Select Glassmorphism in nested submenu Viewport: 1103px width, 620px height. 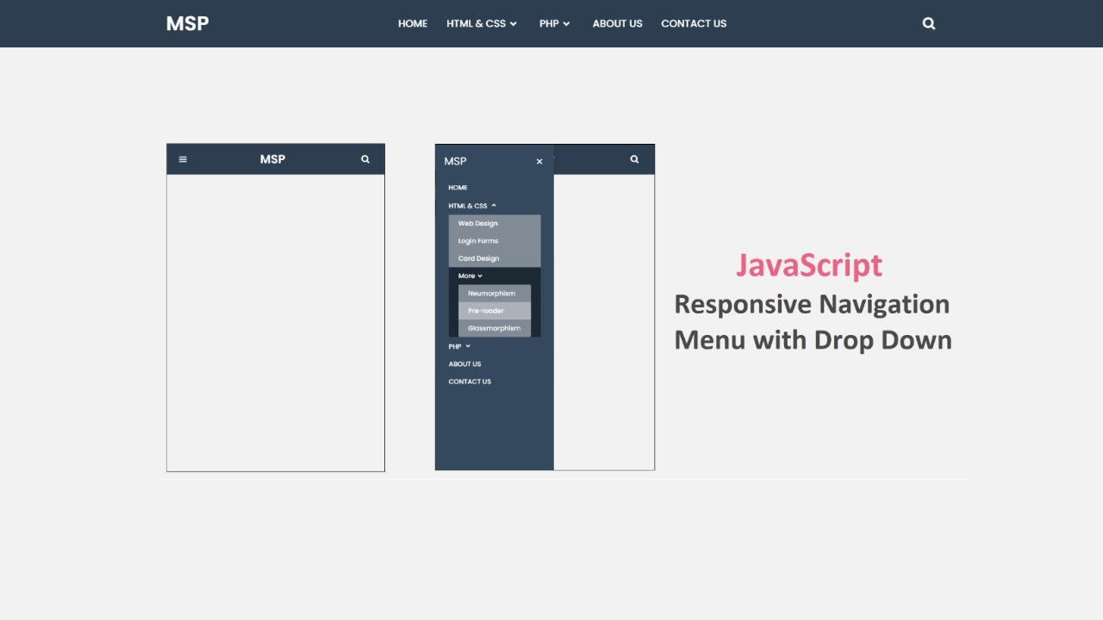(495, 328)
